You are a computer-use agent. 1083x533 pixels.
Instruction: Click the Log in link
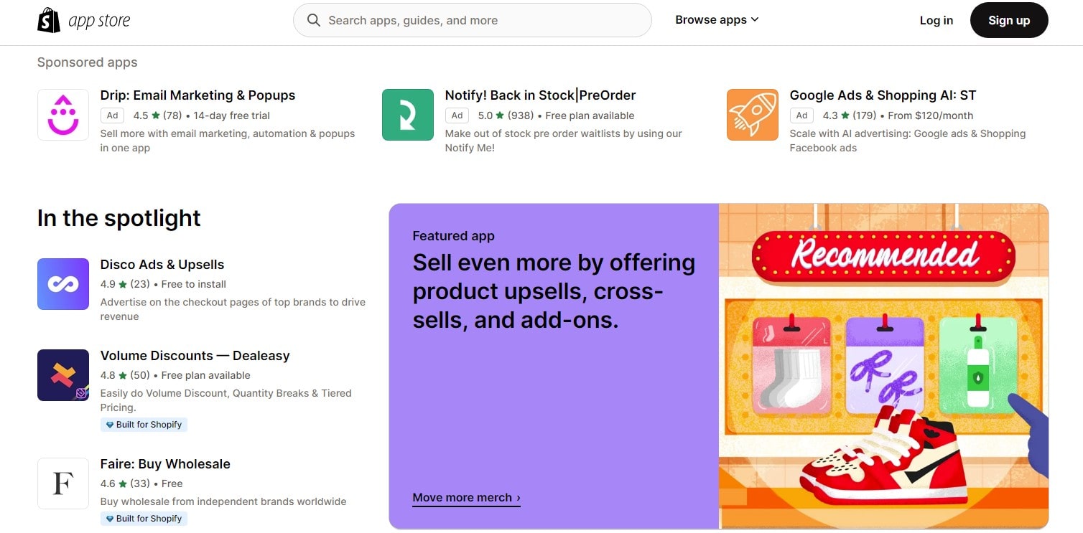936,20
